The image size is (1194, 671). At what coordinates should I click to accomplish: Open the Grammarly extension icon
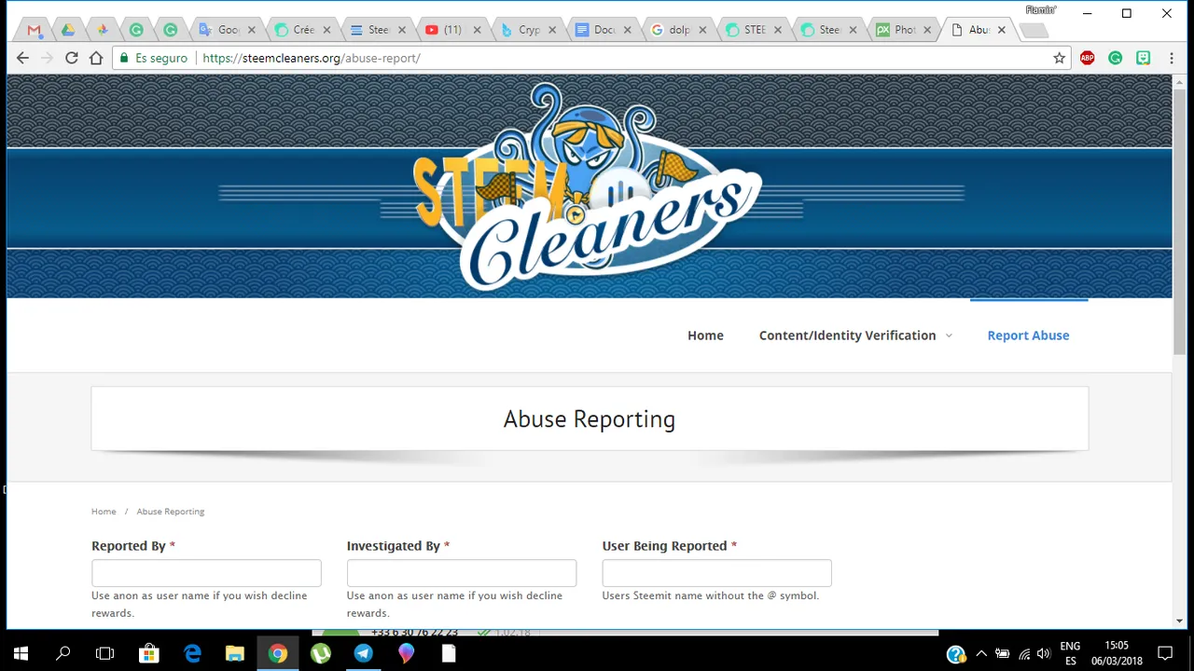click(x=1115, y=58)
